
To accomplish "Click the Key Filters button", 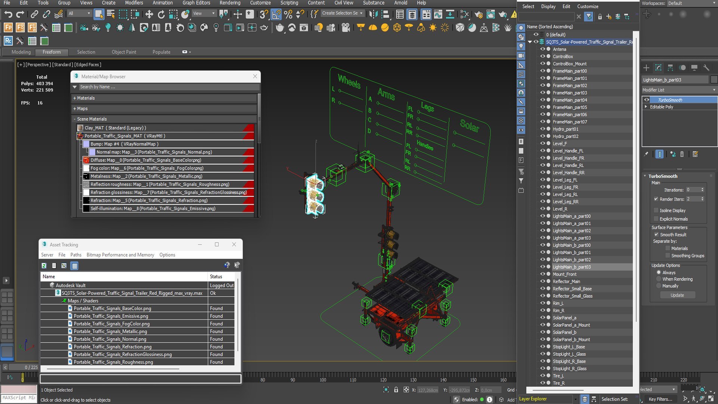I will coord(660,399).
